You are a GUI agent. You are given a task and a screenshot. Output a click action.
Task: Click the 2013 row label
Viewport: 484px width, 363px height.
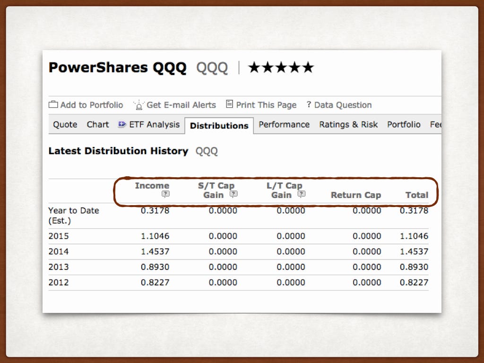pos(59,267)
